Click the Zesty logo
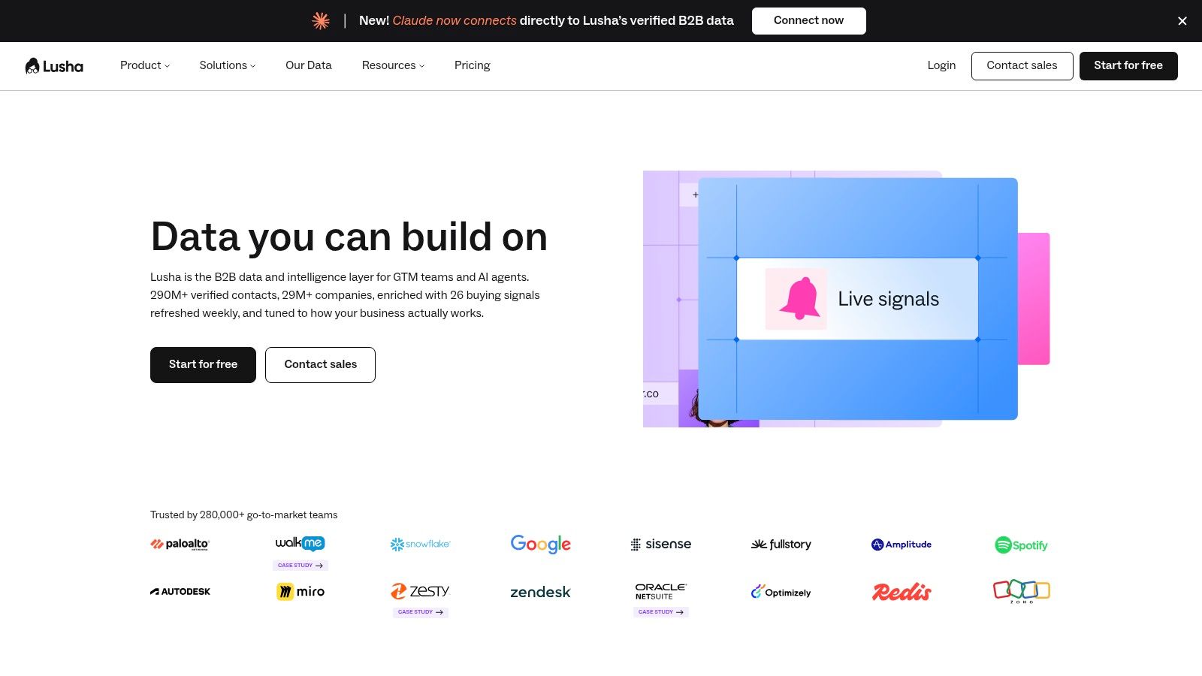 click(x=420, y=591)
